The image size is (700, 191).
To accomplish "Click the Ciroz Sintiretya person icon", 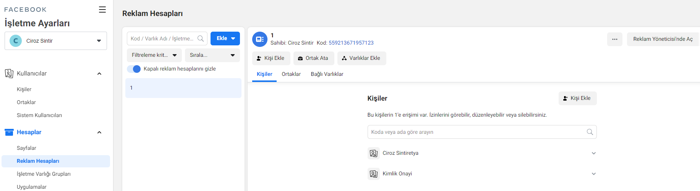I will 374,153.
